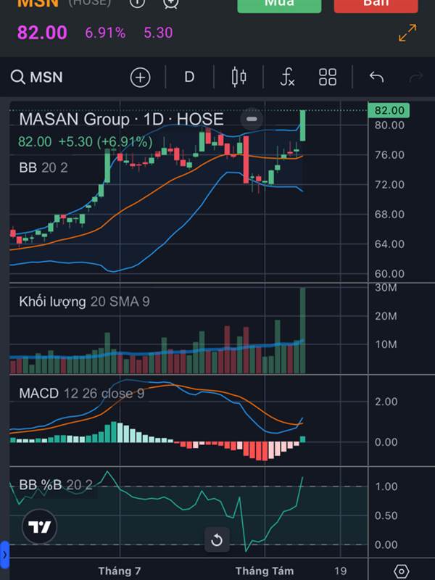Click the 5.30 change value in header
This screenshot has width=435, height=580.
158,33
